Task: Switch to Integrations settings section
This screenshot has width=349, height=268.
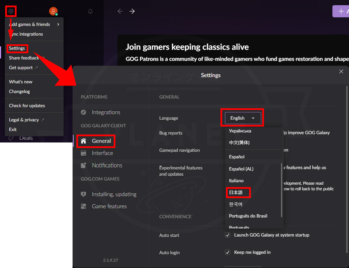Action: pos(106,112)
